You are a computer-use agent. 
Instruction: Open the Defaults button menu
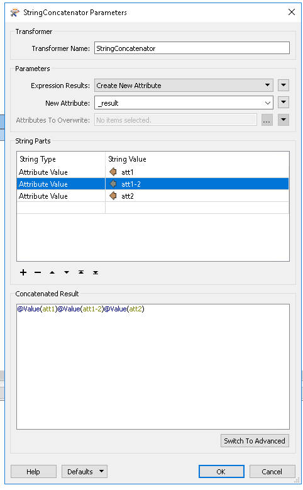pyautogui.click(x=84, y=471)
